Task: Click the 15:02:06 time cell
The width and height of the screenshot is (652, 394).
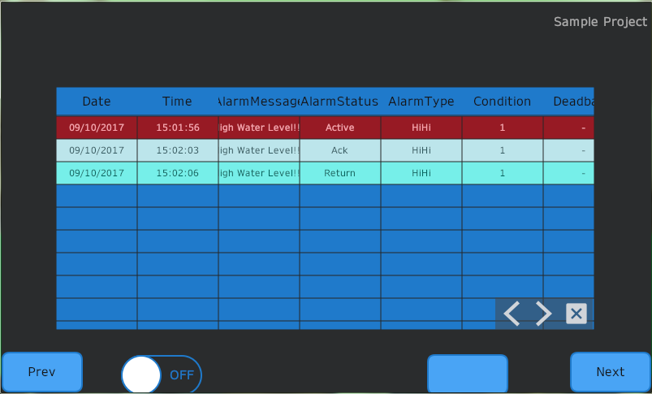Action: click(x=178, y=173)
